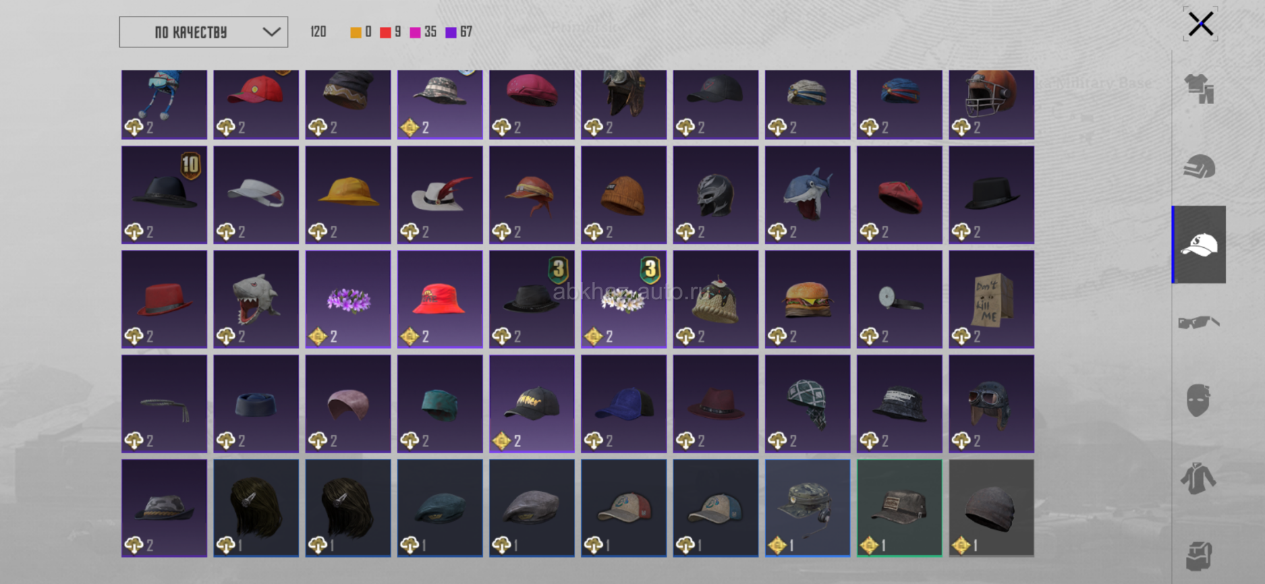The image size is (1265, 584).
Task: Select black fedora with badge 10
Action: pyautogui.click(x=164, y=194)
